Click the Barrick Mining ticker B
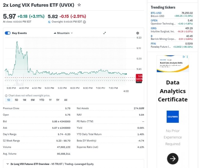 click(152, 36)
